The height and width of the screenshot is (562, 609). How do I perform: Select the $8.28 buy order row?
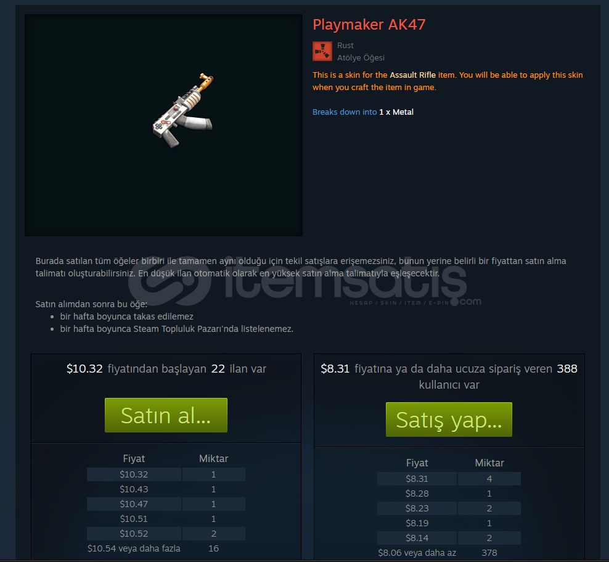[x=449, y=494]
